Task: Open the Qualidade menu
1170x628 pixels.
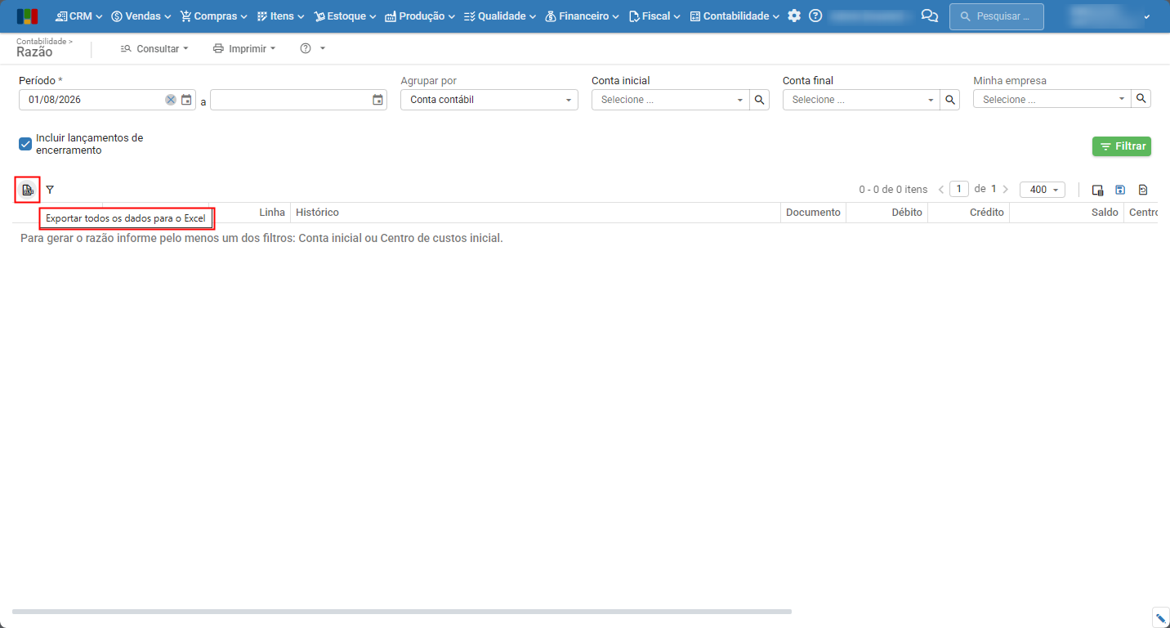Action: click(500, 16)
